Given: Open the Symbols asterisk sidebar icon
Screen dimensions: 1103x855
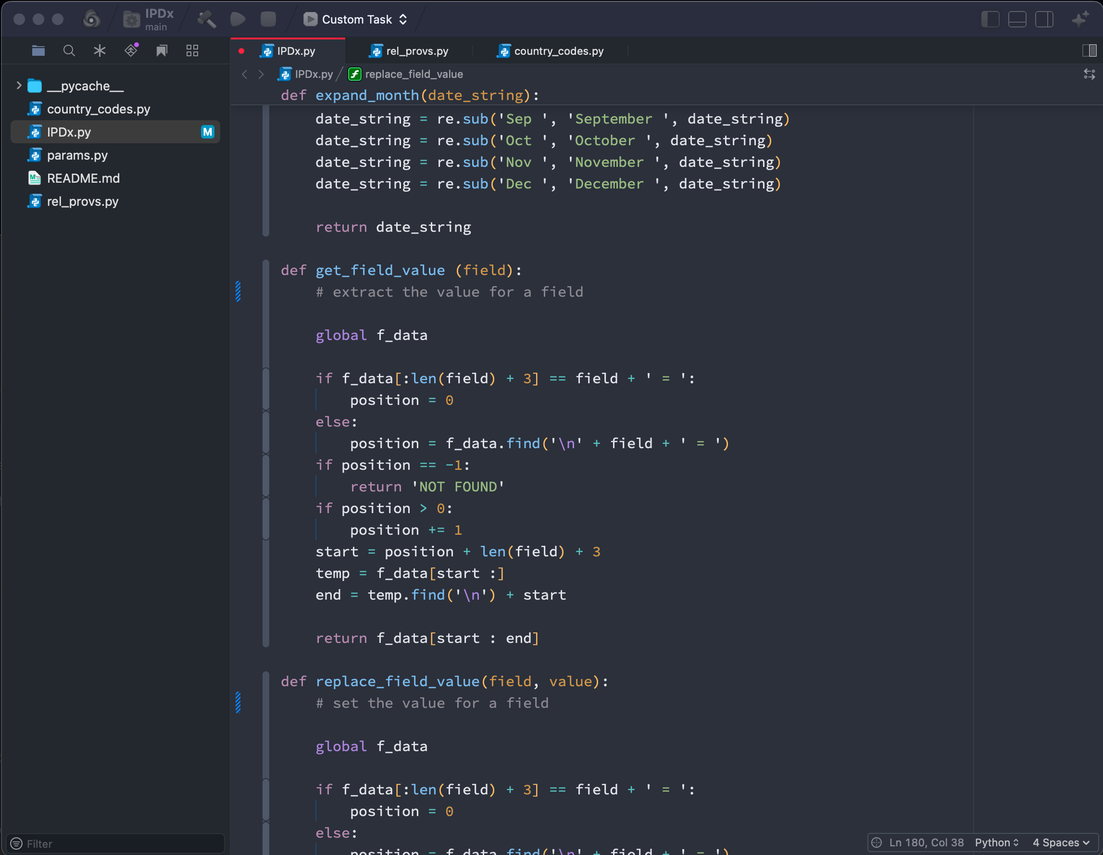Looking at the screenshot, I should (x=100, y=50).
